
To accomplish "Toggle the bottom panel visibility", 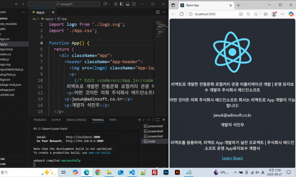I will pyautogui.click(x=128, y=4).
